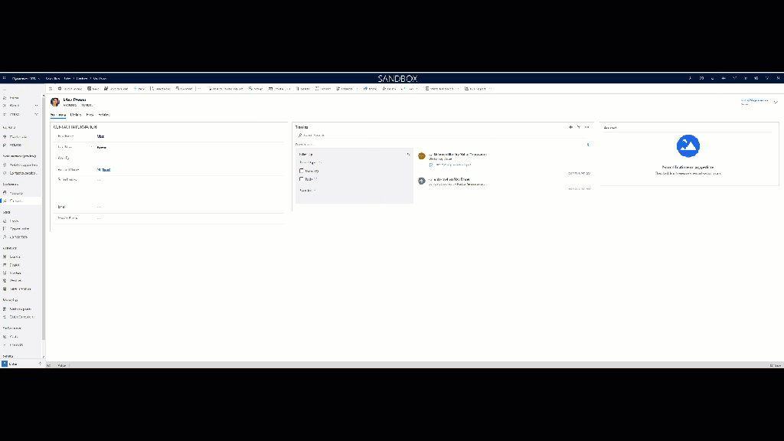784x441 pixels.
Task: Check the Posts filter checkbox
Action: pos(302,180)
